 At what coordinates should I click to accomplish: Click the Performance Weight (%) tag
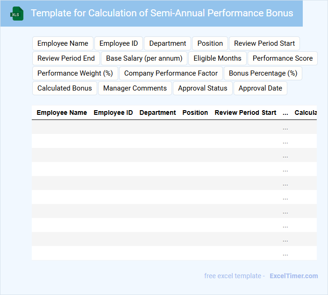[75, 73]
